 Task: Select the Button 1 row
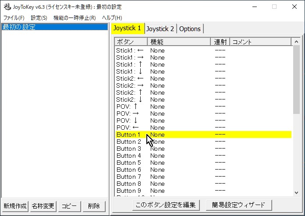(x=203, y=135)
